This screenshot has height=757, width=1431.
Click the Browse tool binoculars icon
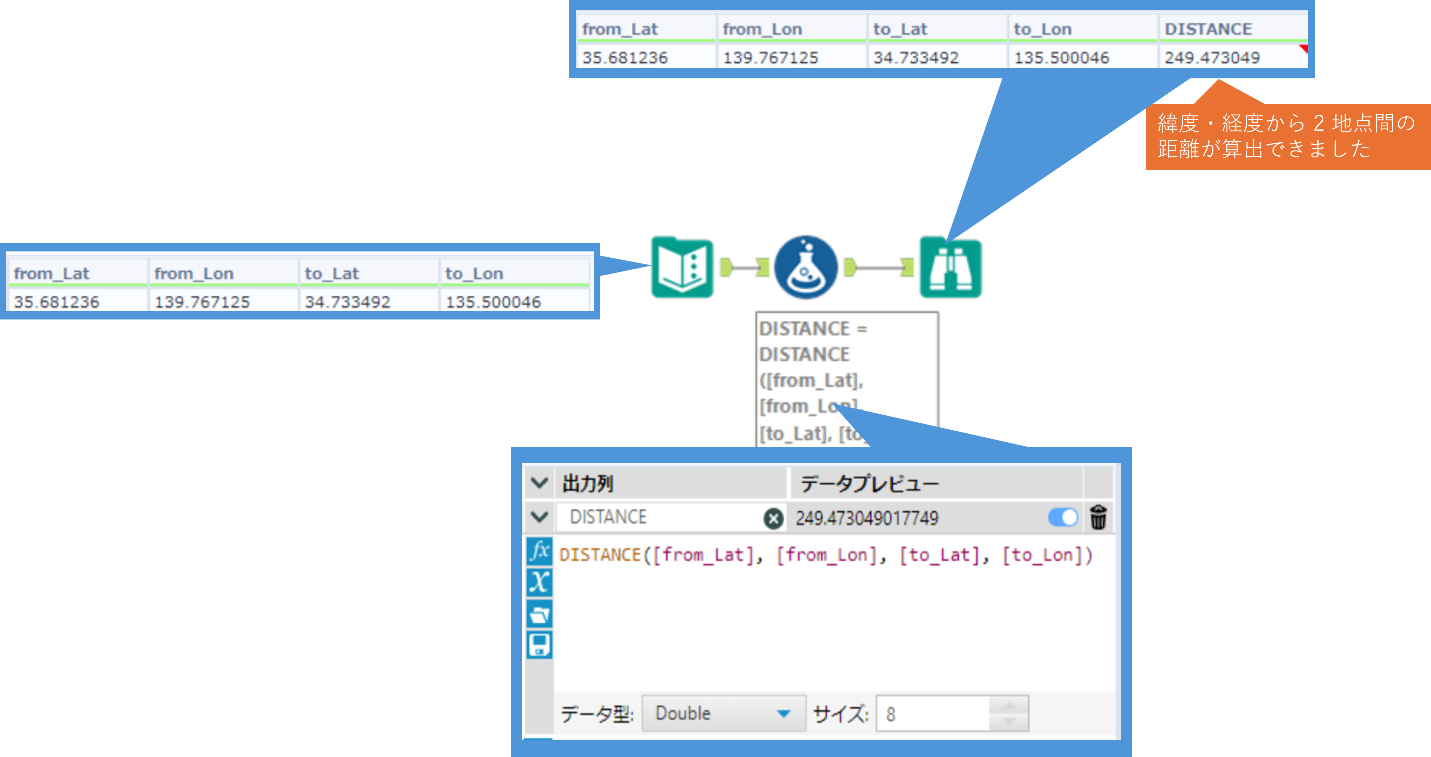(x=950, y=267)
